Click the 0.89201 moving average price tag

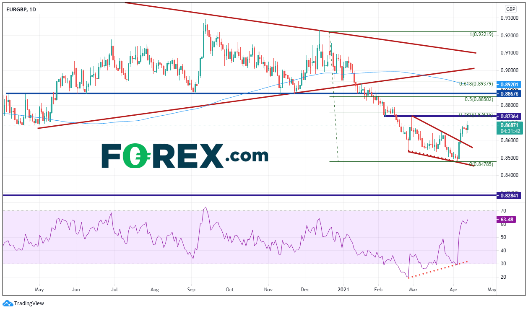509,84
